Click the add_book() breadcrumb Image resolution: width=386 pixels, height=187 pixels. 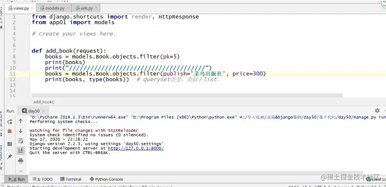(44, 102)
